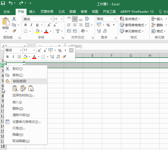168x150 pixels.
Task: Click mini toolbar Merge and Center icon
Action: click(x=71, y=50)
